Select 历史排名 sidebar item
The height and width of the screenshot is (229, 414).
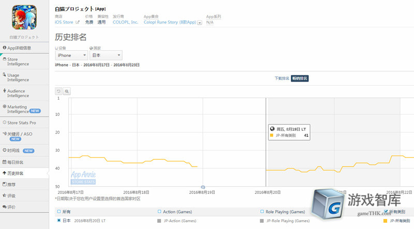(x=24, y=173)
